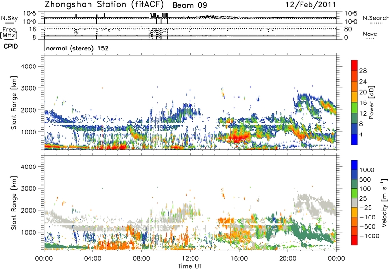
Task: Click the 28 value on Power colorbar
Action: pyautogui.click(x=363, y=71)
